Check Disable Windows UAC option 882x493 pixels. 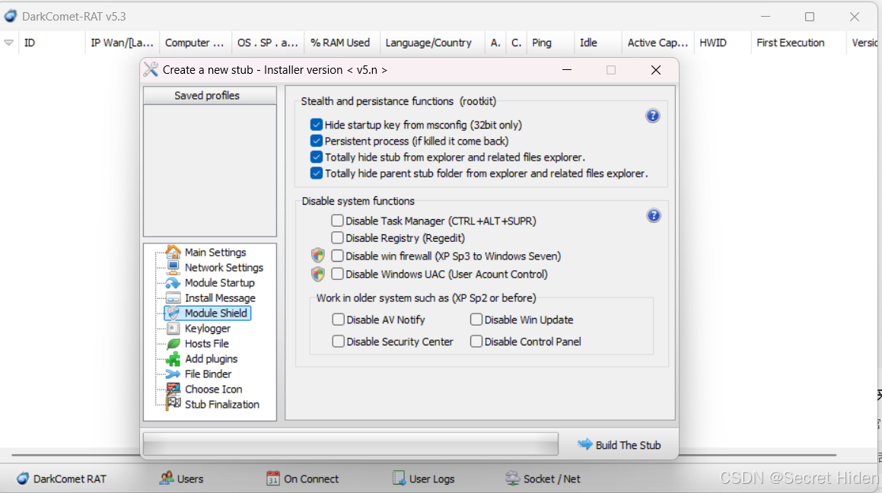pyautogui.click(x=337, y=274)
